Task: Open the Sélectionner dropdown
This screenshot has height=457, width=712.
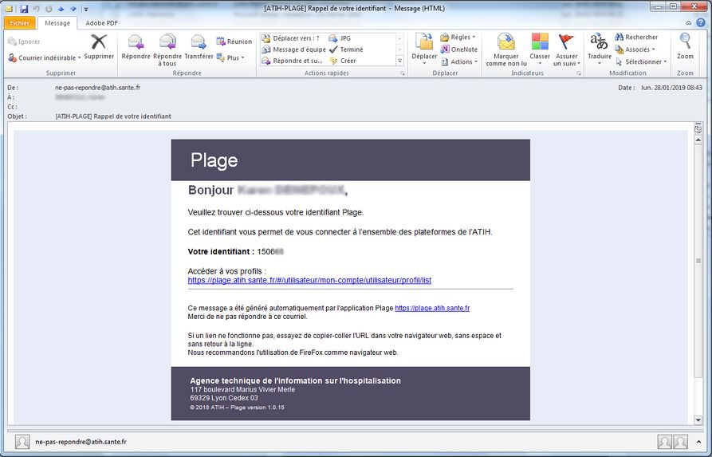Action: tap(641, 61)
